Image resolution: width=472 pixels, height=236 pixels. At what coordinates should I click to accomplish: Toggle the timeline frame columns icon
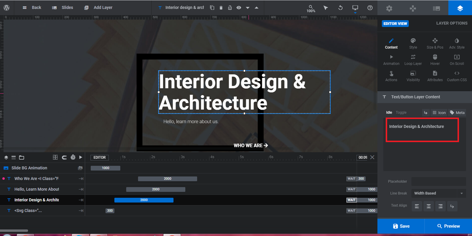(55, 157)
